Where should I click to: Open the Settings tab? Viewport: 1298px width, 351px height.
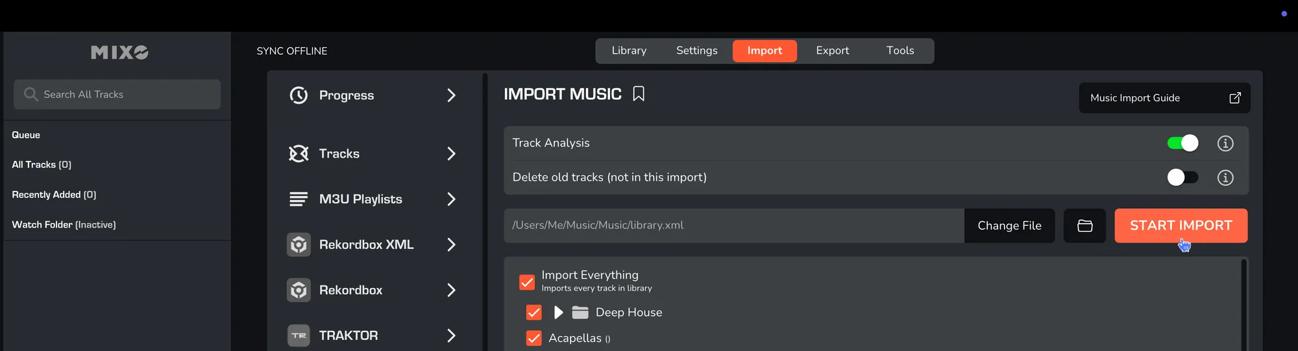coord(696,51)
